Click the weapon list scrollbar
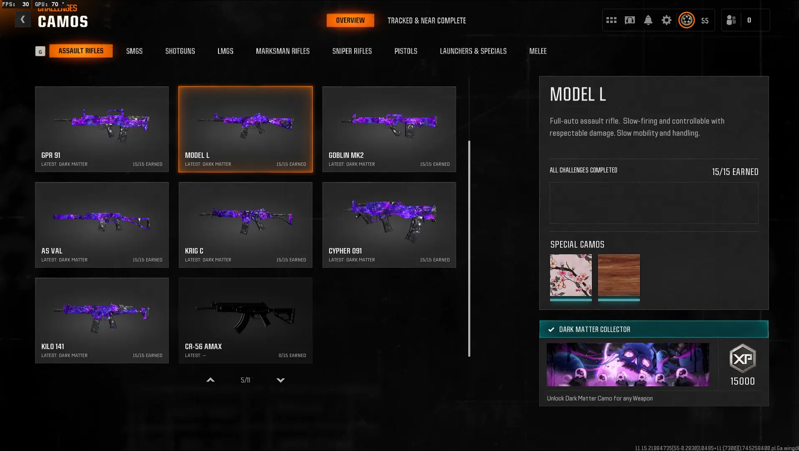 (469, 248)
